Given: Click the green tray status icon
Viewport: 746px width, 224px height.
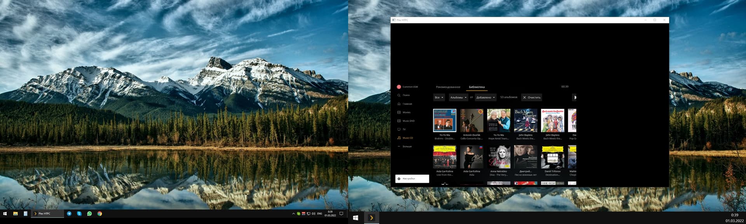Looking at the screenshot, I should pos(298,213).
